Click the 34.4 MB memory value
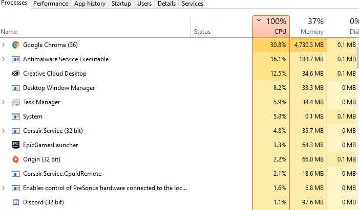Image resolution: width=359 pixels, height=210 pixels. [x=313, y=102]
